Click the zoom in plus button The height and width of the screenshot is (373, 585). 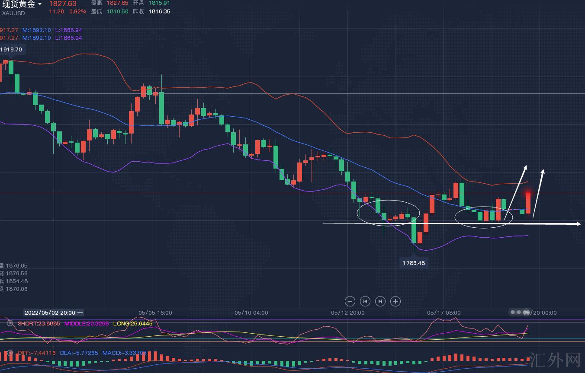point(395,301)
